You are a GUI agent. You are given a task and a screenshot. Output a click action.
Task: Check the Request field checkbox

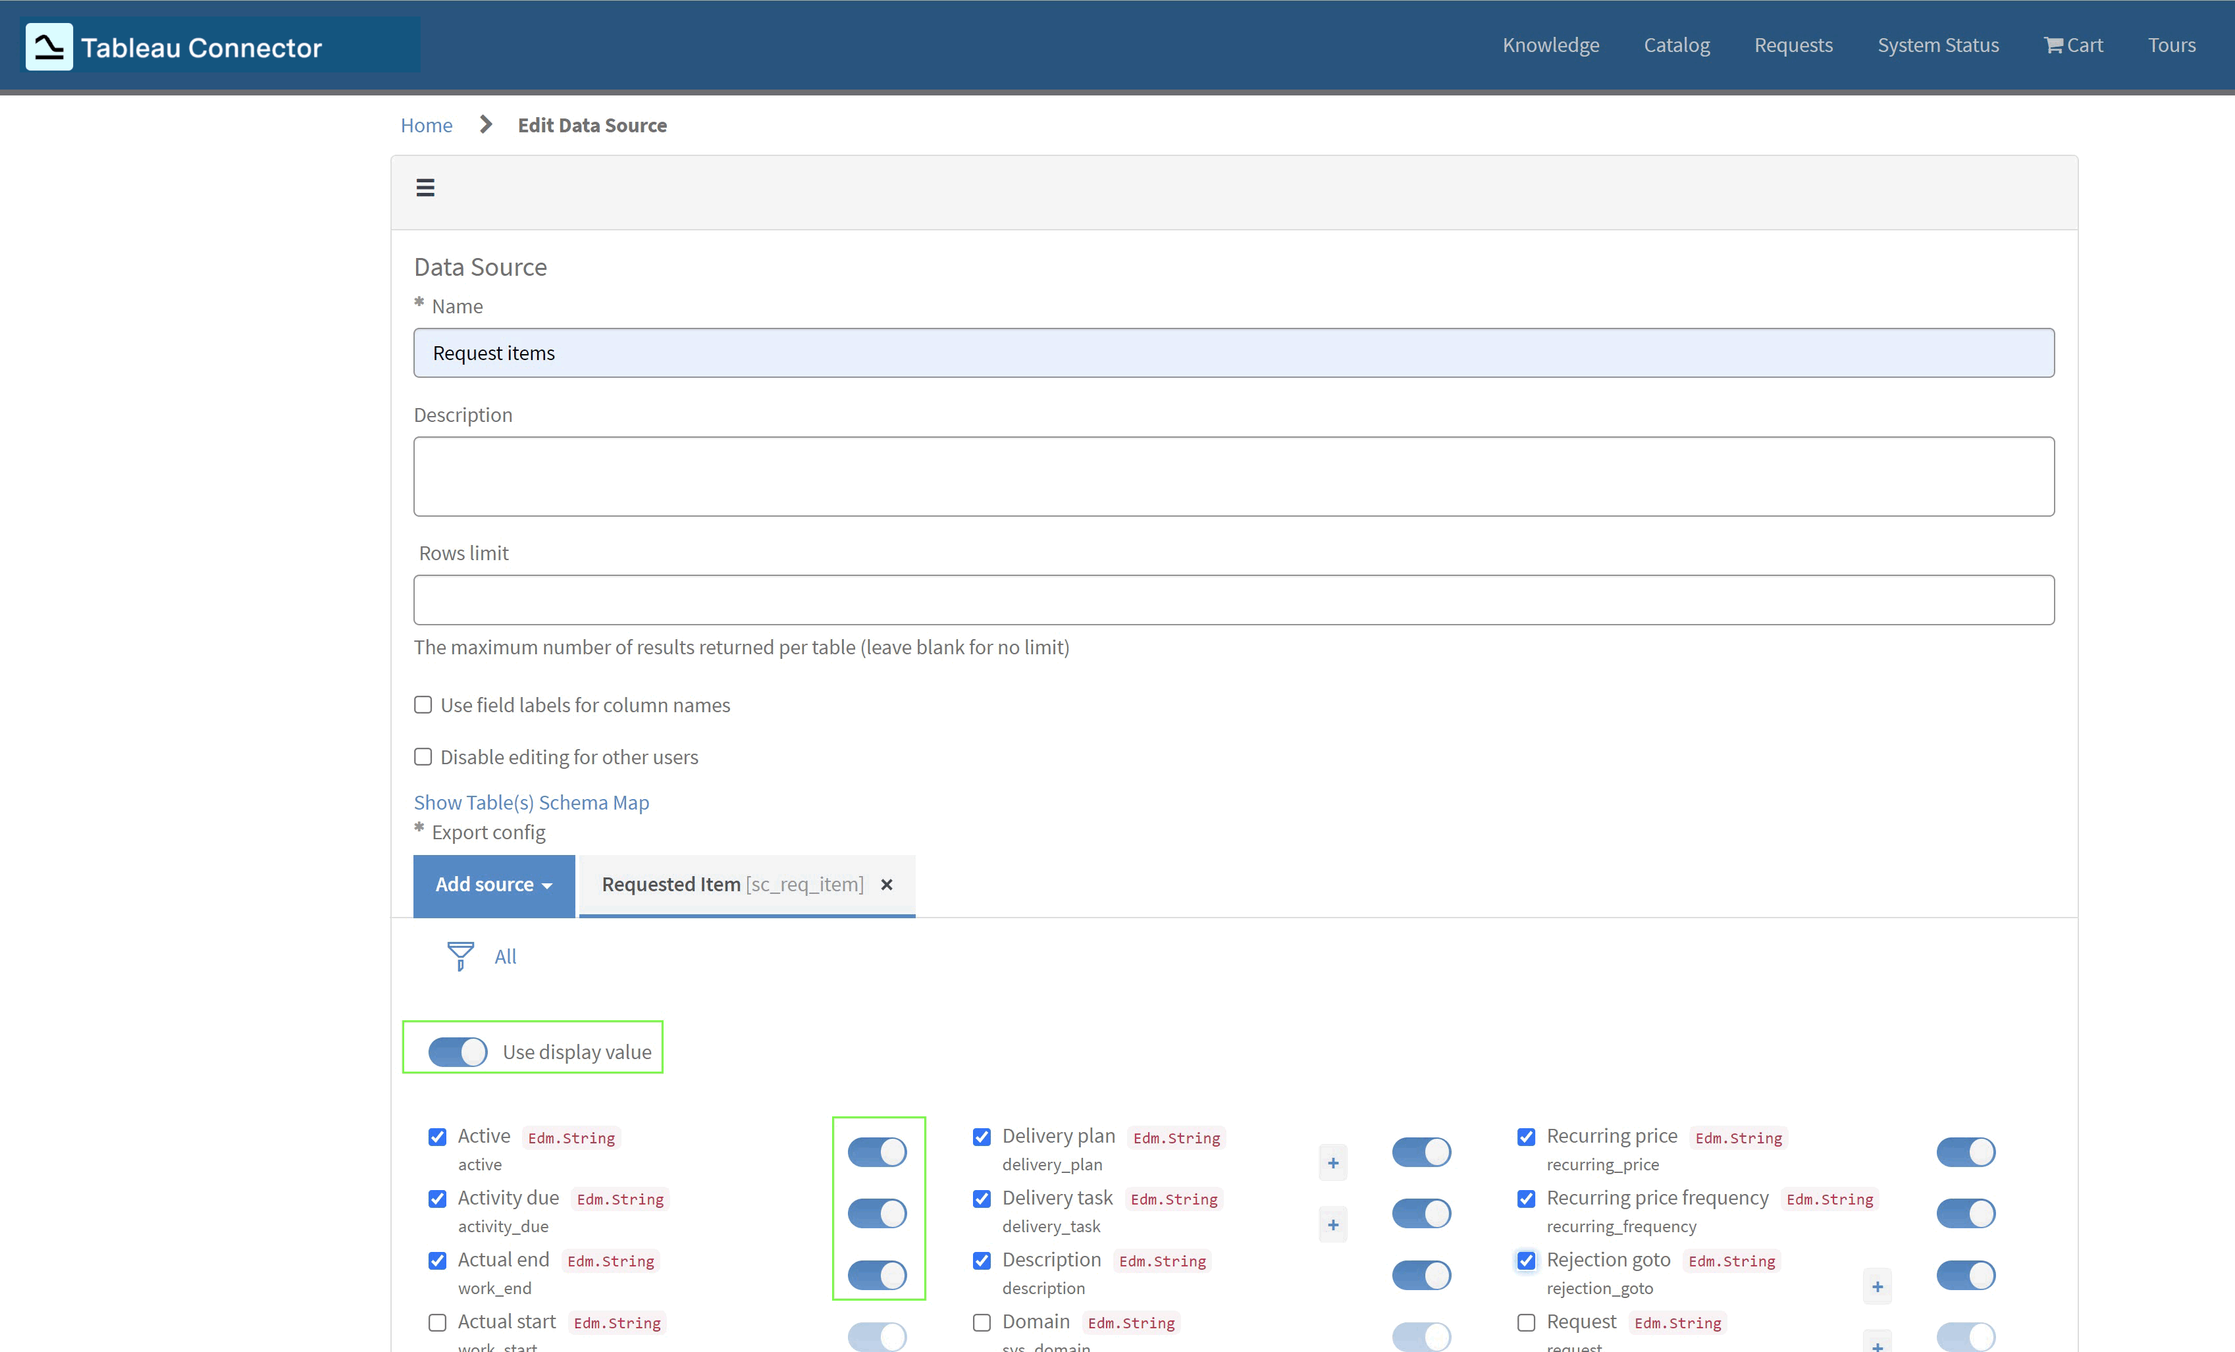pyautogui.click(x=1526, y=1322)
